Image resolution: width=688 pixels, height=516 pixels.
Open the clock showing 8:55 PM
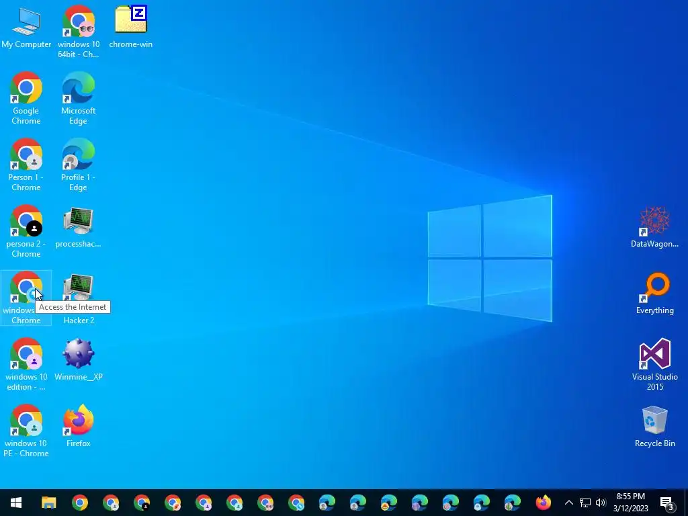(630, 503)
